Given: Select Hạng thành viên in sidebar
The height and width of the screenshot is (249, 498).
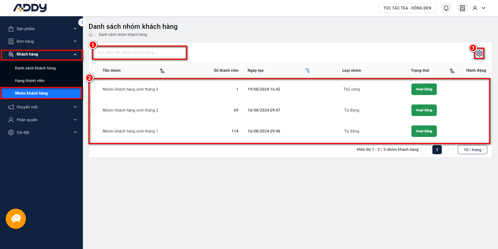Looking at the screenshot, I should [x=30, y=81].
